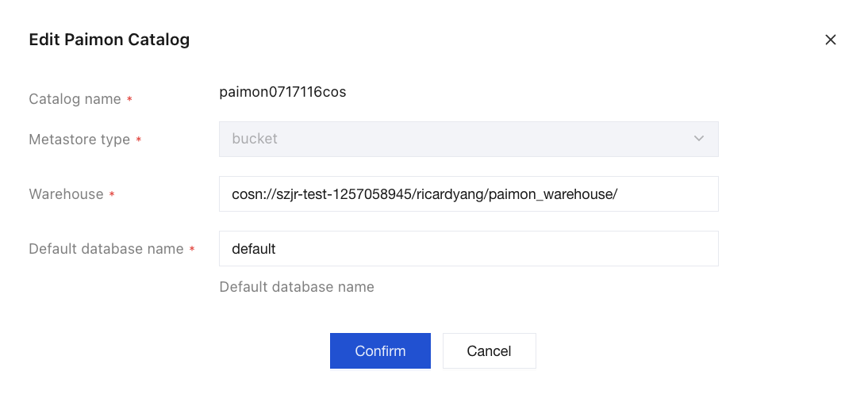Confirm the catalog edits
The image size is (868, 398).
coord(380,351)
